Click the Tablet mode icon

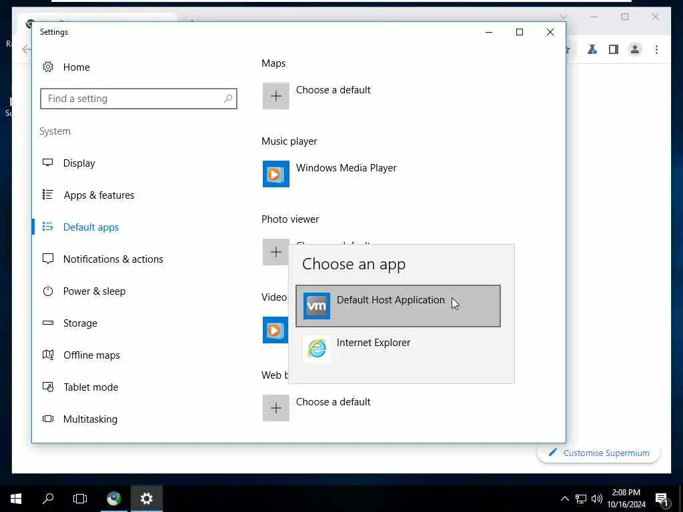tap(48, 387)
